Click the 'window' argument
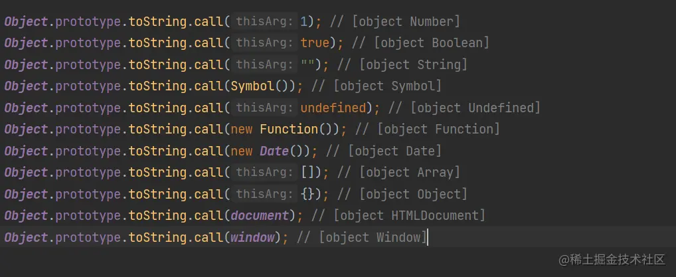The image size is (676, 277). [252, 237]
